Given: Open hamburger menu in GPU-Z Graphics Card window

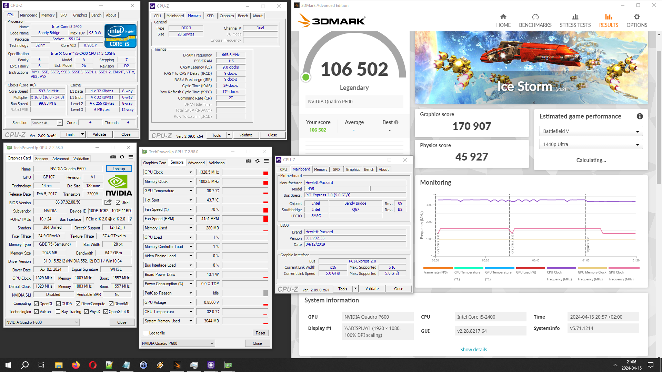Looking at the screenshot, I should [131, 157].
